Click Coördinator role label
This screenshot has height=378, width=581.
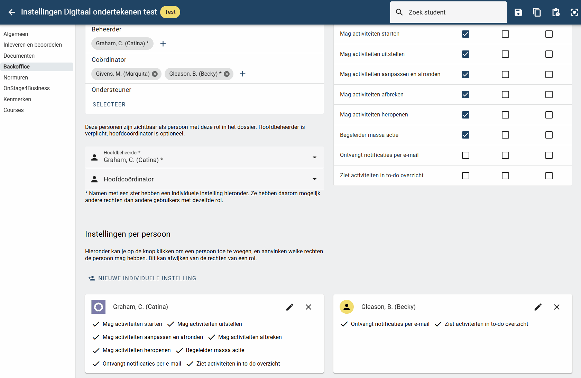pos(109,60)
